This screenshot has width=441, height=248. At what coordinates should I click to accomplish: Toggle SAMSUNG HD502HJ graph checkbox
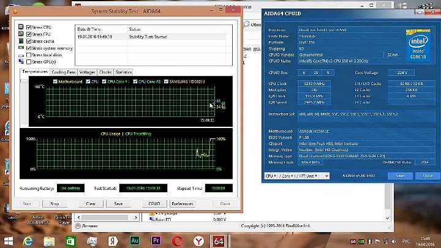(166, 81)
